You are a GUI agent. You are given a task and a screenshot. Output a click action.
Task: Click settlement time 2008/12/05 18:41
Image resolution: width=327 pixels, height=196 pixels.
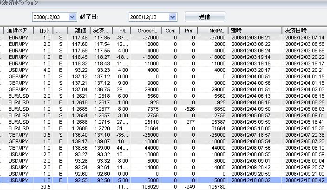click(x=305, y=122)
